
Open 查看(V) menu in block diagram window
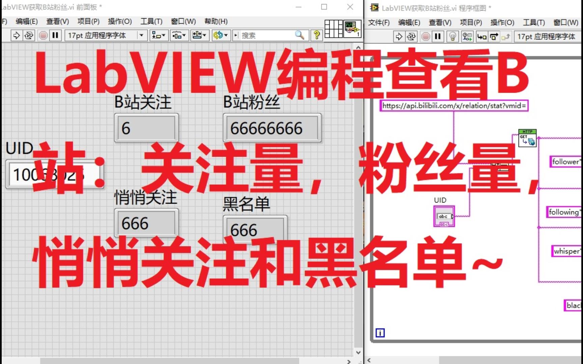(440, 23)
